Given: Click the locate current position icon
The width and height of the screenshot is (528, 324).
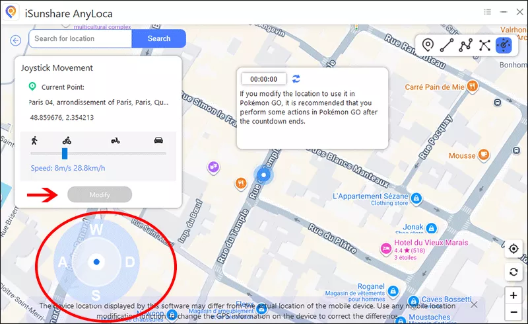Looking at the screenshot, I should coord(513,249).
